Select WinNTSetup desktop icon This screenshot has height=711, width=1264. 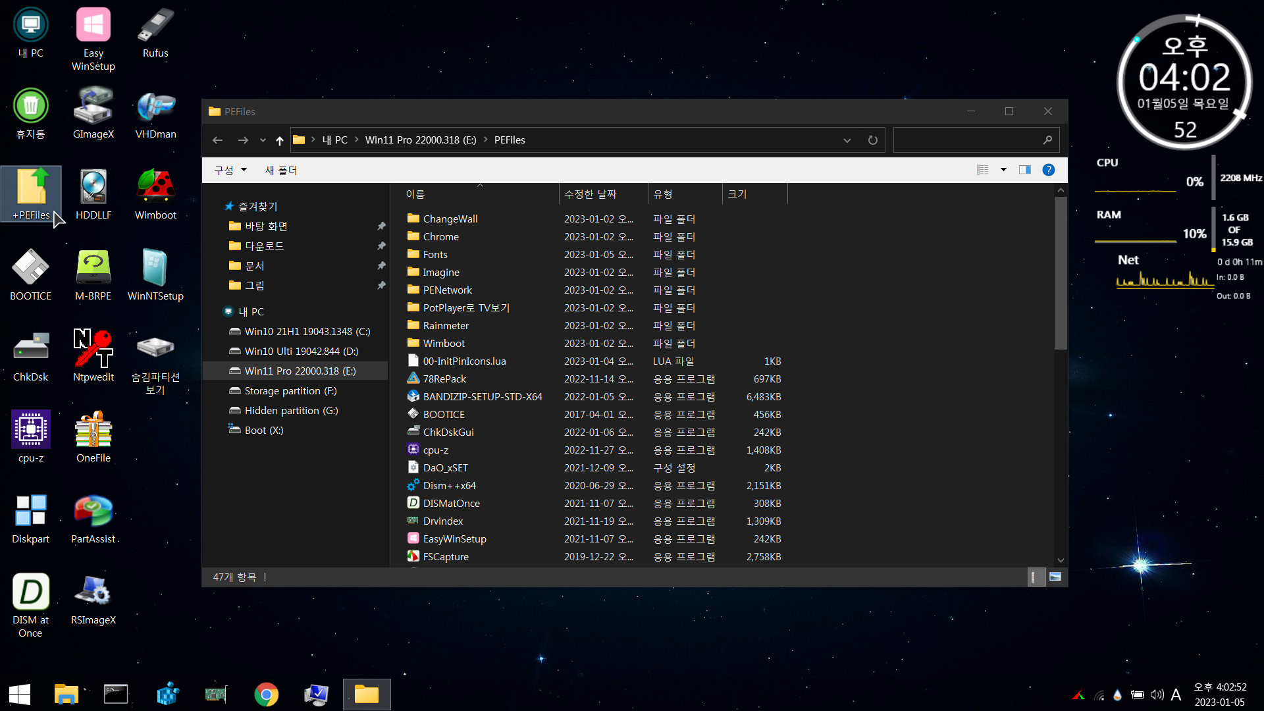(155, 276)
